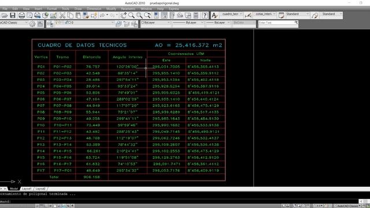Open the Dimension Style icon
Image resolution: width=370 pixels, height=208 pixels.
coord(248,16)
